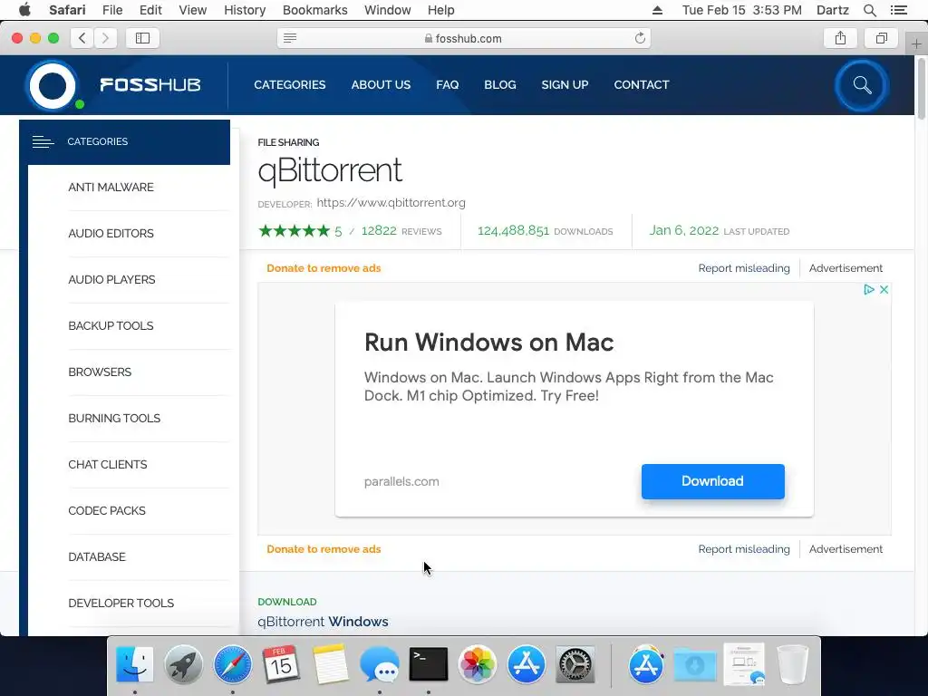This screenshot has width=928, height=696.
Task: Open BURNING TOOLS category
Action: click(x=114, y=418)
